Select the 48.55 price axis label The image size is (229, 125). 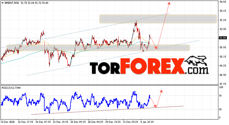pos(223,75)
